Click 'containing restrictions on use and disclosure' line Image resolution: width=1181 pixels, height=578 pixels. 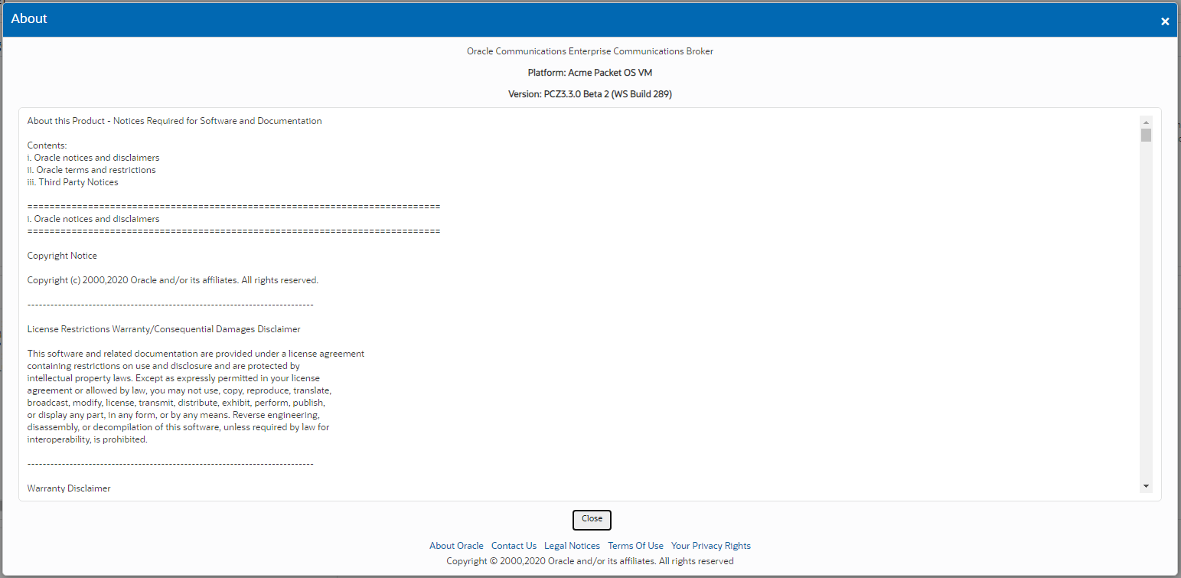click(164, 366)
